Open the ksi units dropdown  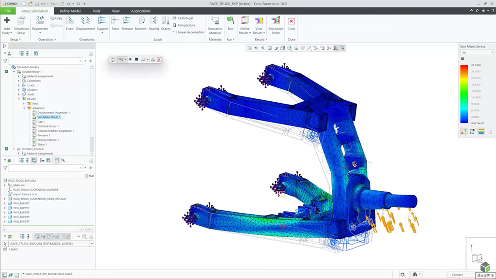tap(477, 52)
